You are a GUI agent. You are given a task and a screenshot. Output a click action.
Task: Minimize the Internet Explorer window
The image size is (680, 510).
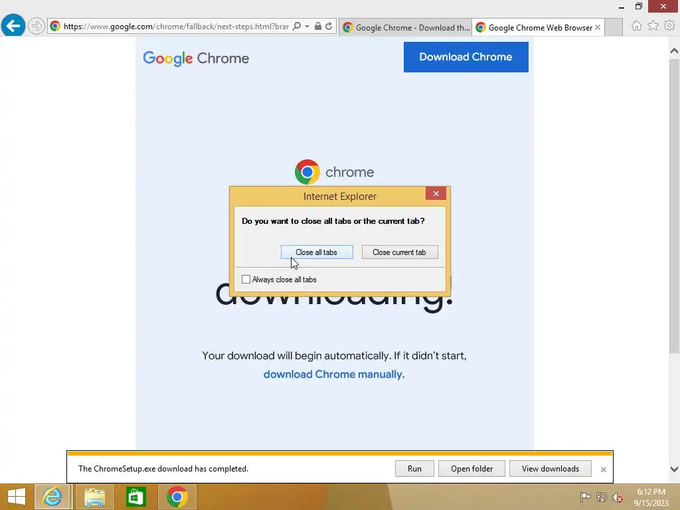[x=621, y=7]
